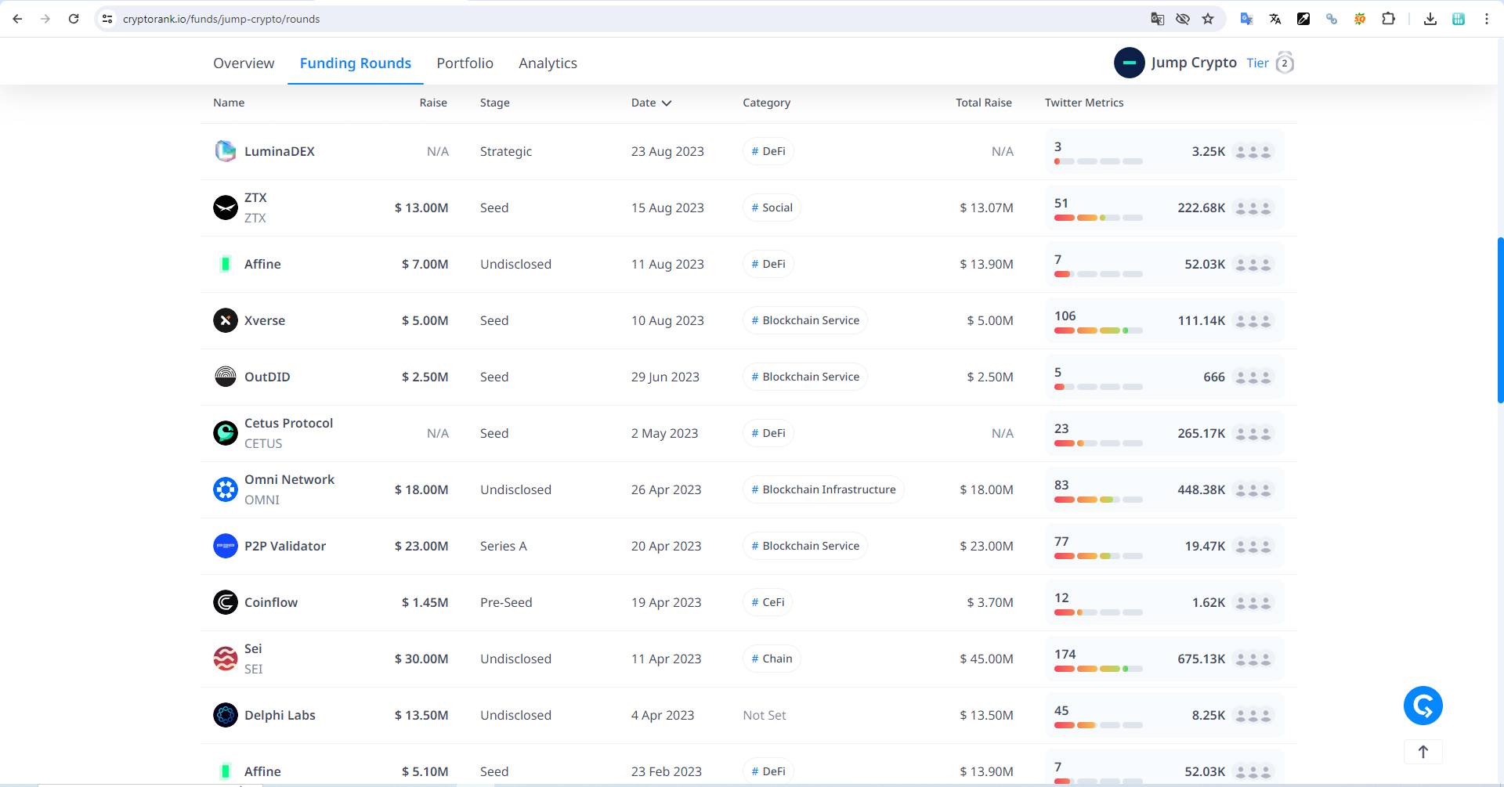Click followers icon in Sei Twitter metrics

1253,659
